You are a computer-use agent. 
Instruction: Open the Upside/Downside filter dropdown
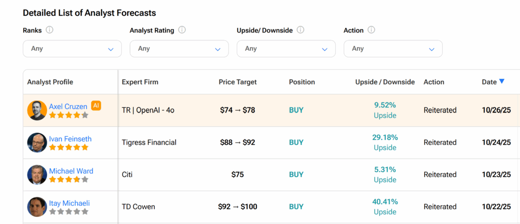click(x=286, y=49)
